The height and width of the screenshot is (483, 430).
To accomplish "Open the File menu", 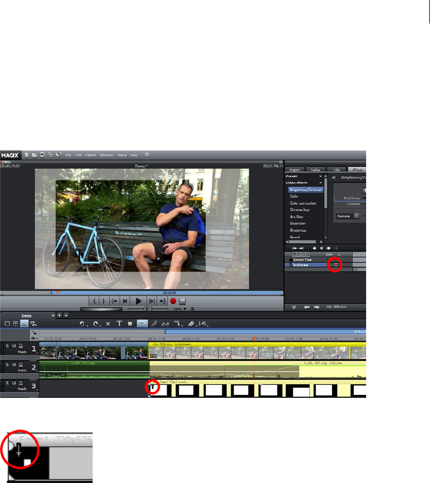I will (x=68, y=155).
